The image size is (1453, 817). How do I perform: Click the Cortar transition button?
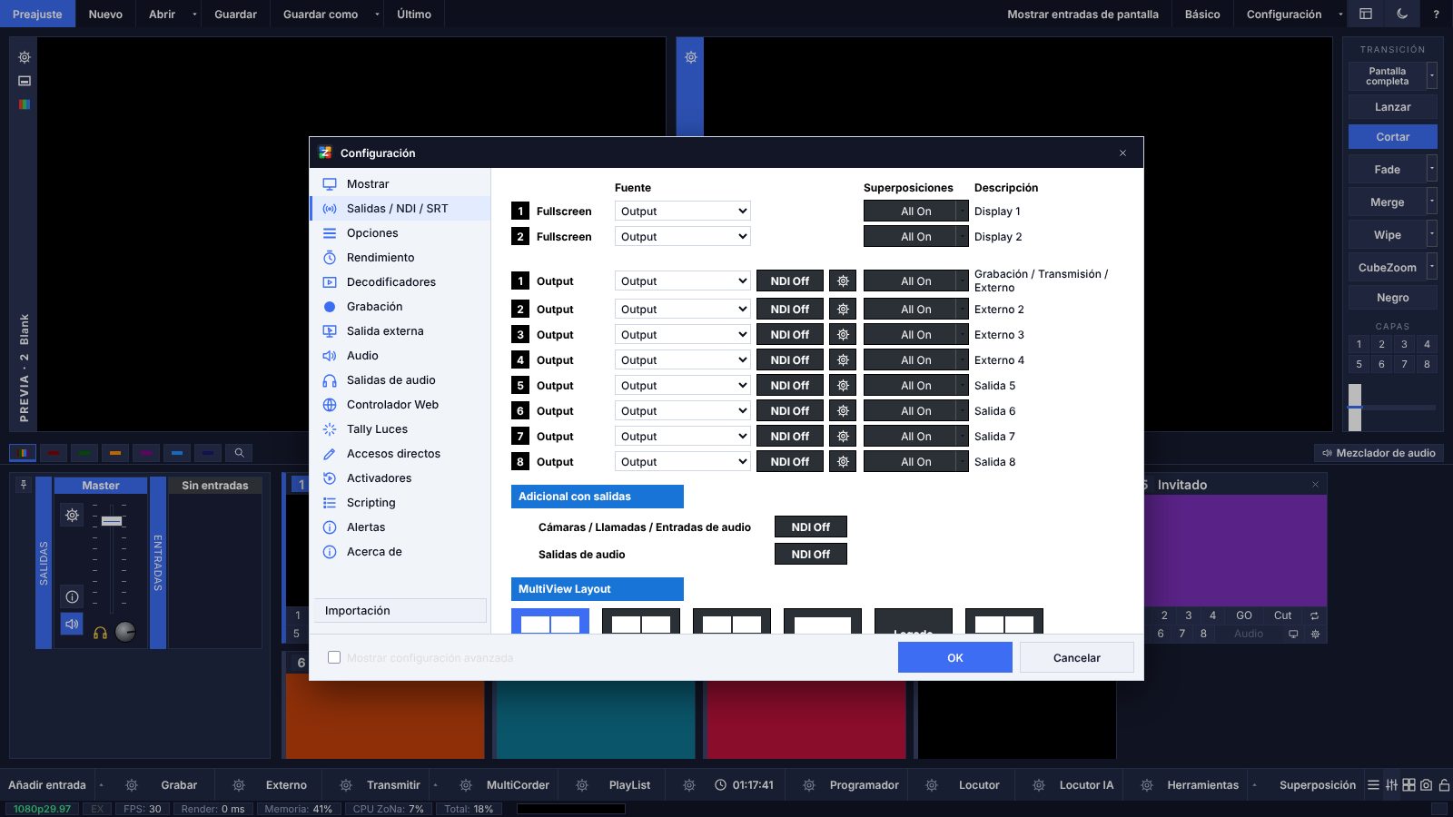click(1392, 137)
